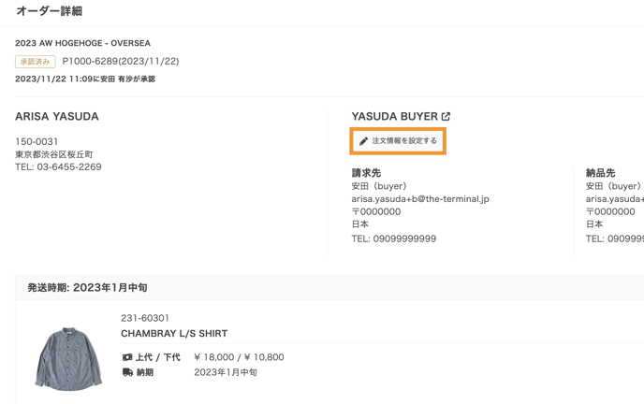644x404 pixels.
Task: Click the ARISA YASUDA brand name
Action: [x=57, y=117]
